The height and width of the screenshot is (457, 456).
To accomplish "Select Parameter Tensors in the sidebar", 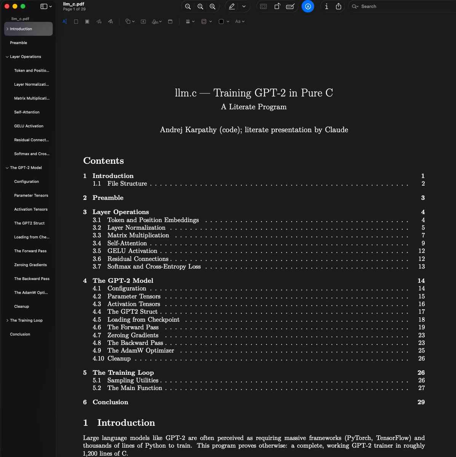I will click(31, 195).
